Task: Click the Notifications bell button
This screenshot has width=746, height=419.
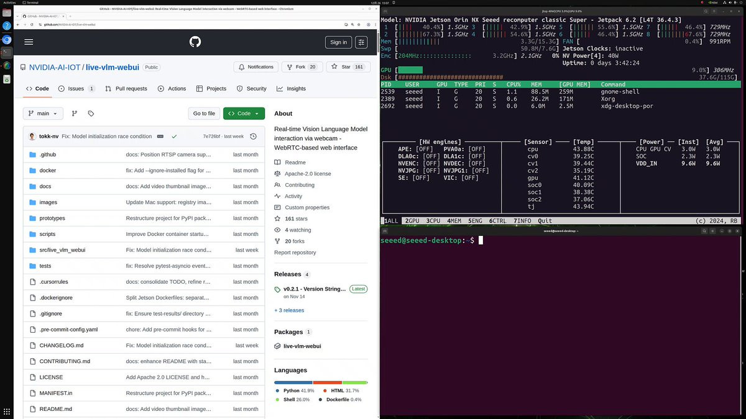Action: coord(256,67)
